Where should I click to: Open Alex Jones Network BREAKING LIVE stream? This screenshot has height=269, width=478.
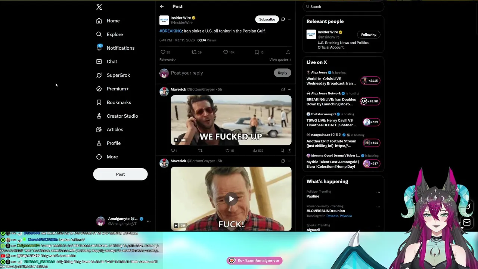click(332, 102)
